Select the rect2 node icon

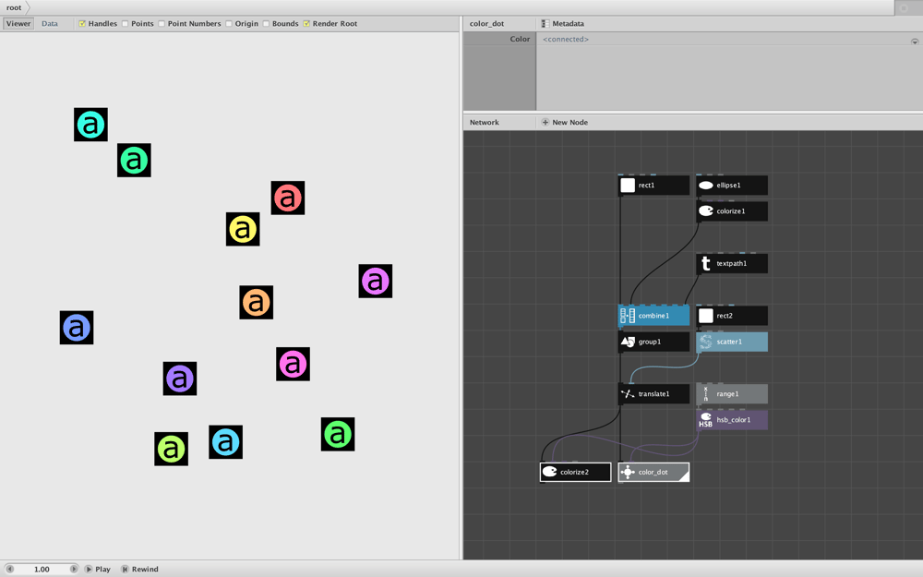705,316
